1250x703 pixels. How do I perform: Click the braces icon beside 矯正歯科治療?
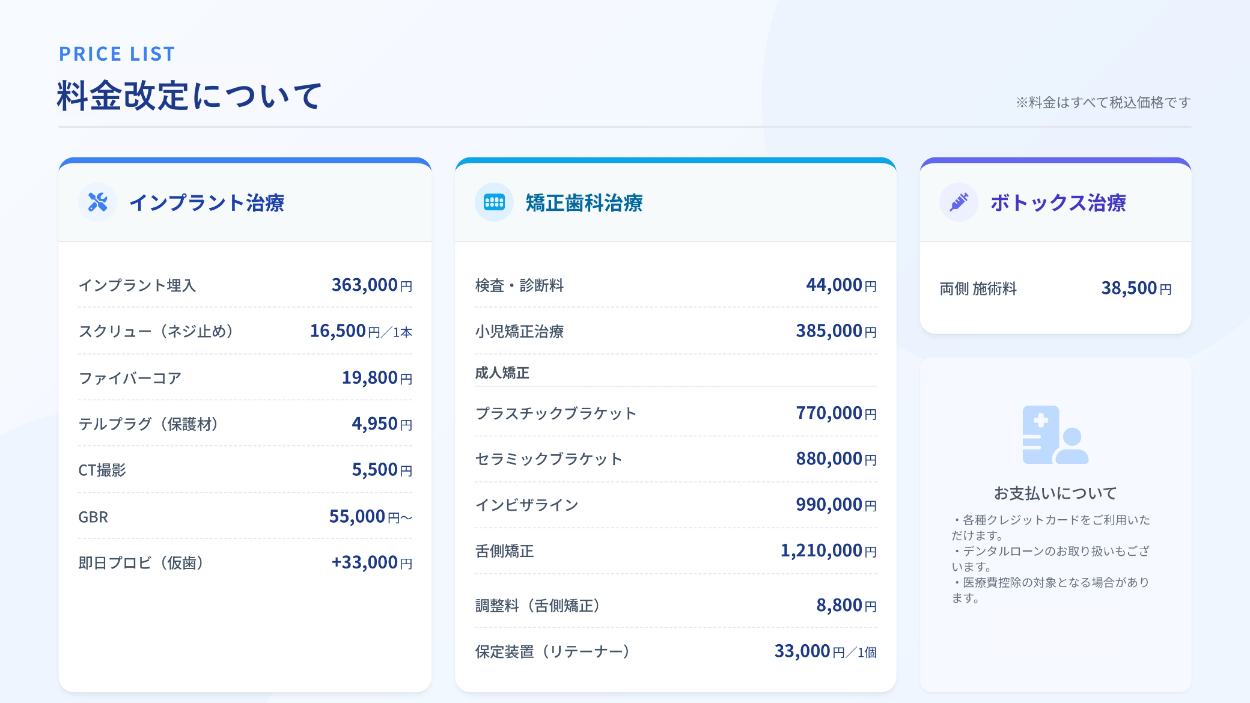click(x=494, y=202)
